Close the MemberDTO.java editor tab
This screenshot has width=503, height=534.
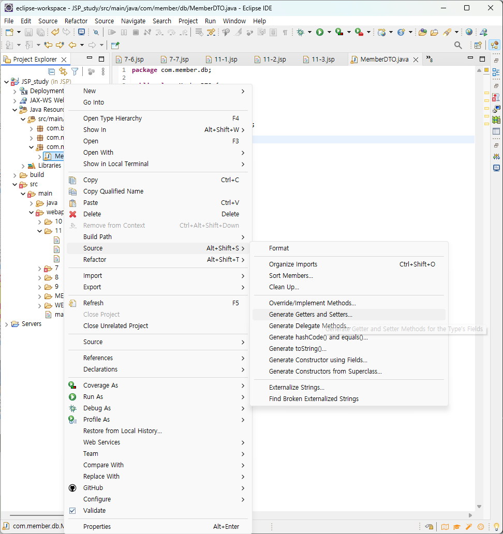pyautogui.click(x=416, y=60)
